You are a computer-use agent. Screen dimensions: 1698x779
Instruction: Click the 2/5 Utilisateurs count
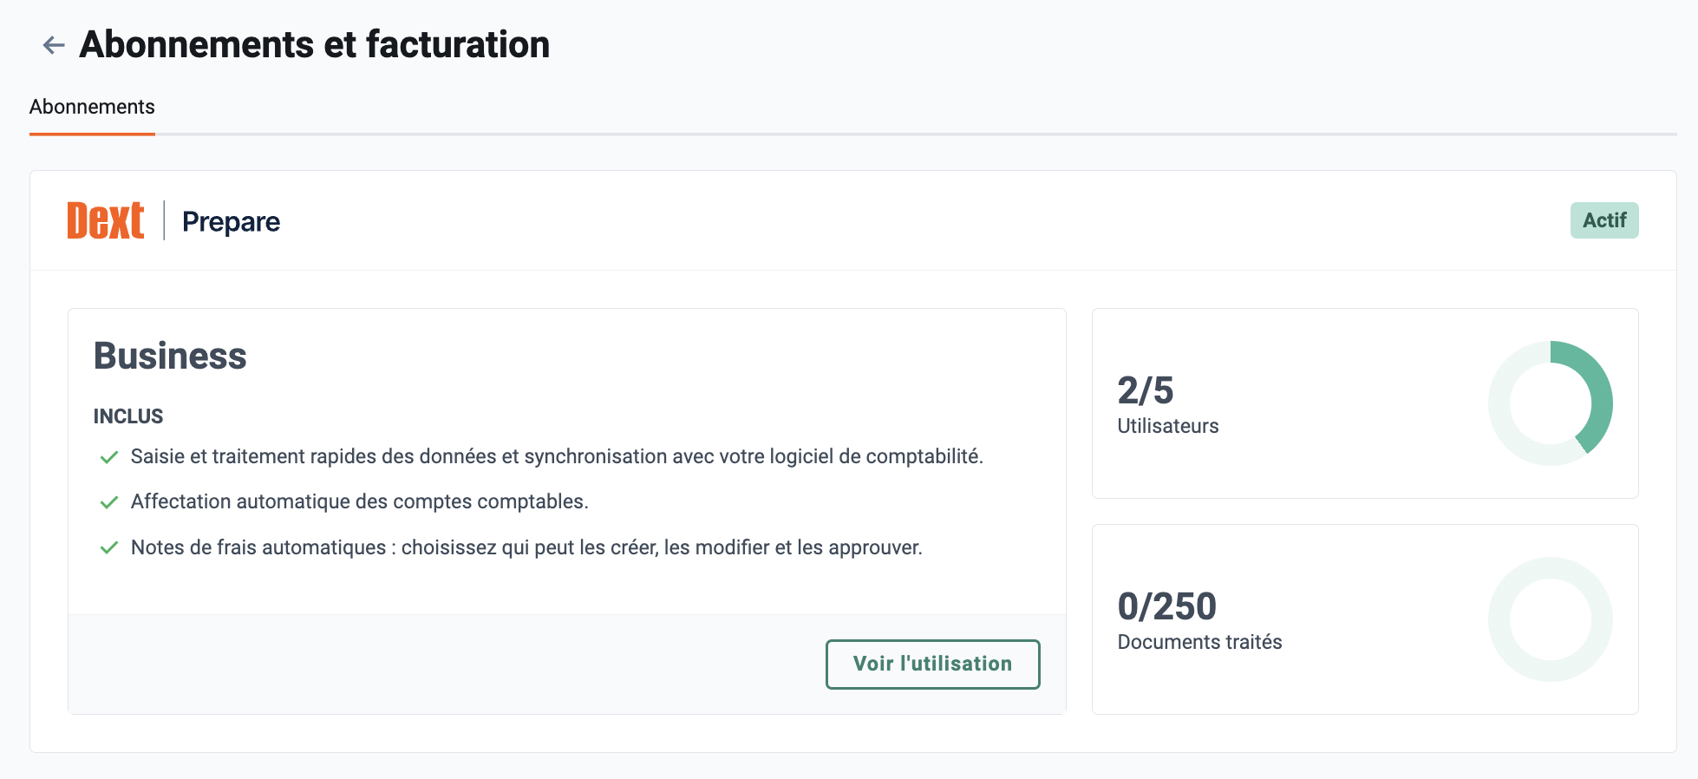coord(1145,390)
